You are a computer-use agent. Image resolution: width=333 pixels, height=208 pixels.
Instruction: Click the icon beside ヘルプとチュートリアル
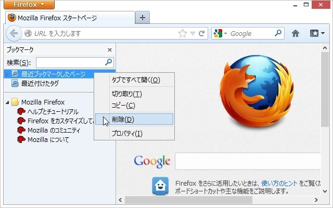coord(21,111)
